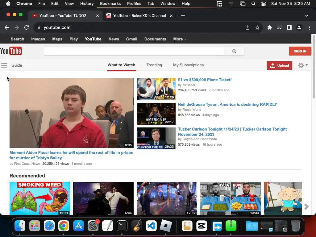Click the YouTube search input field
The width and height of the screenshot is (316, 237).
coord(134,51)
